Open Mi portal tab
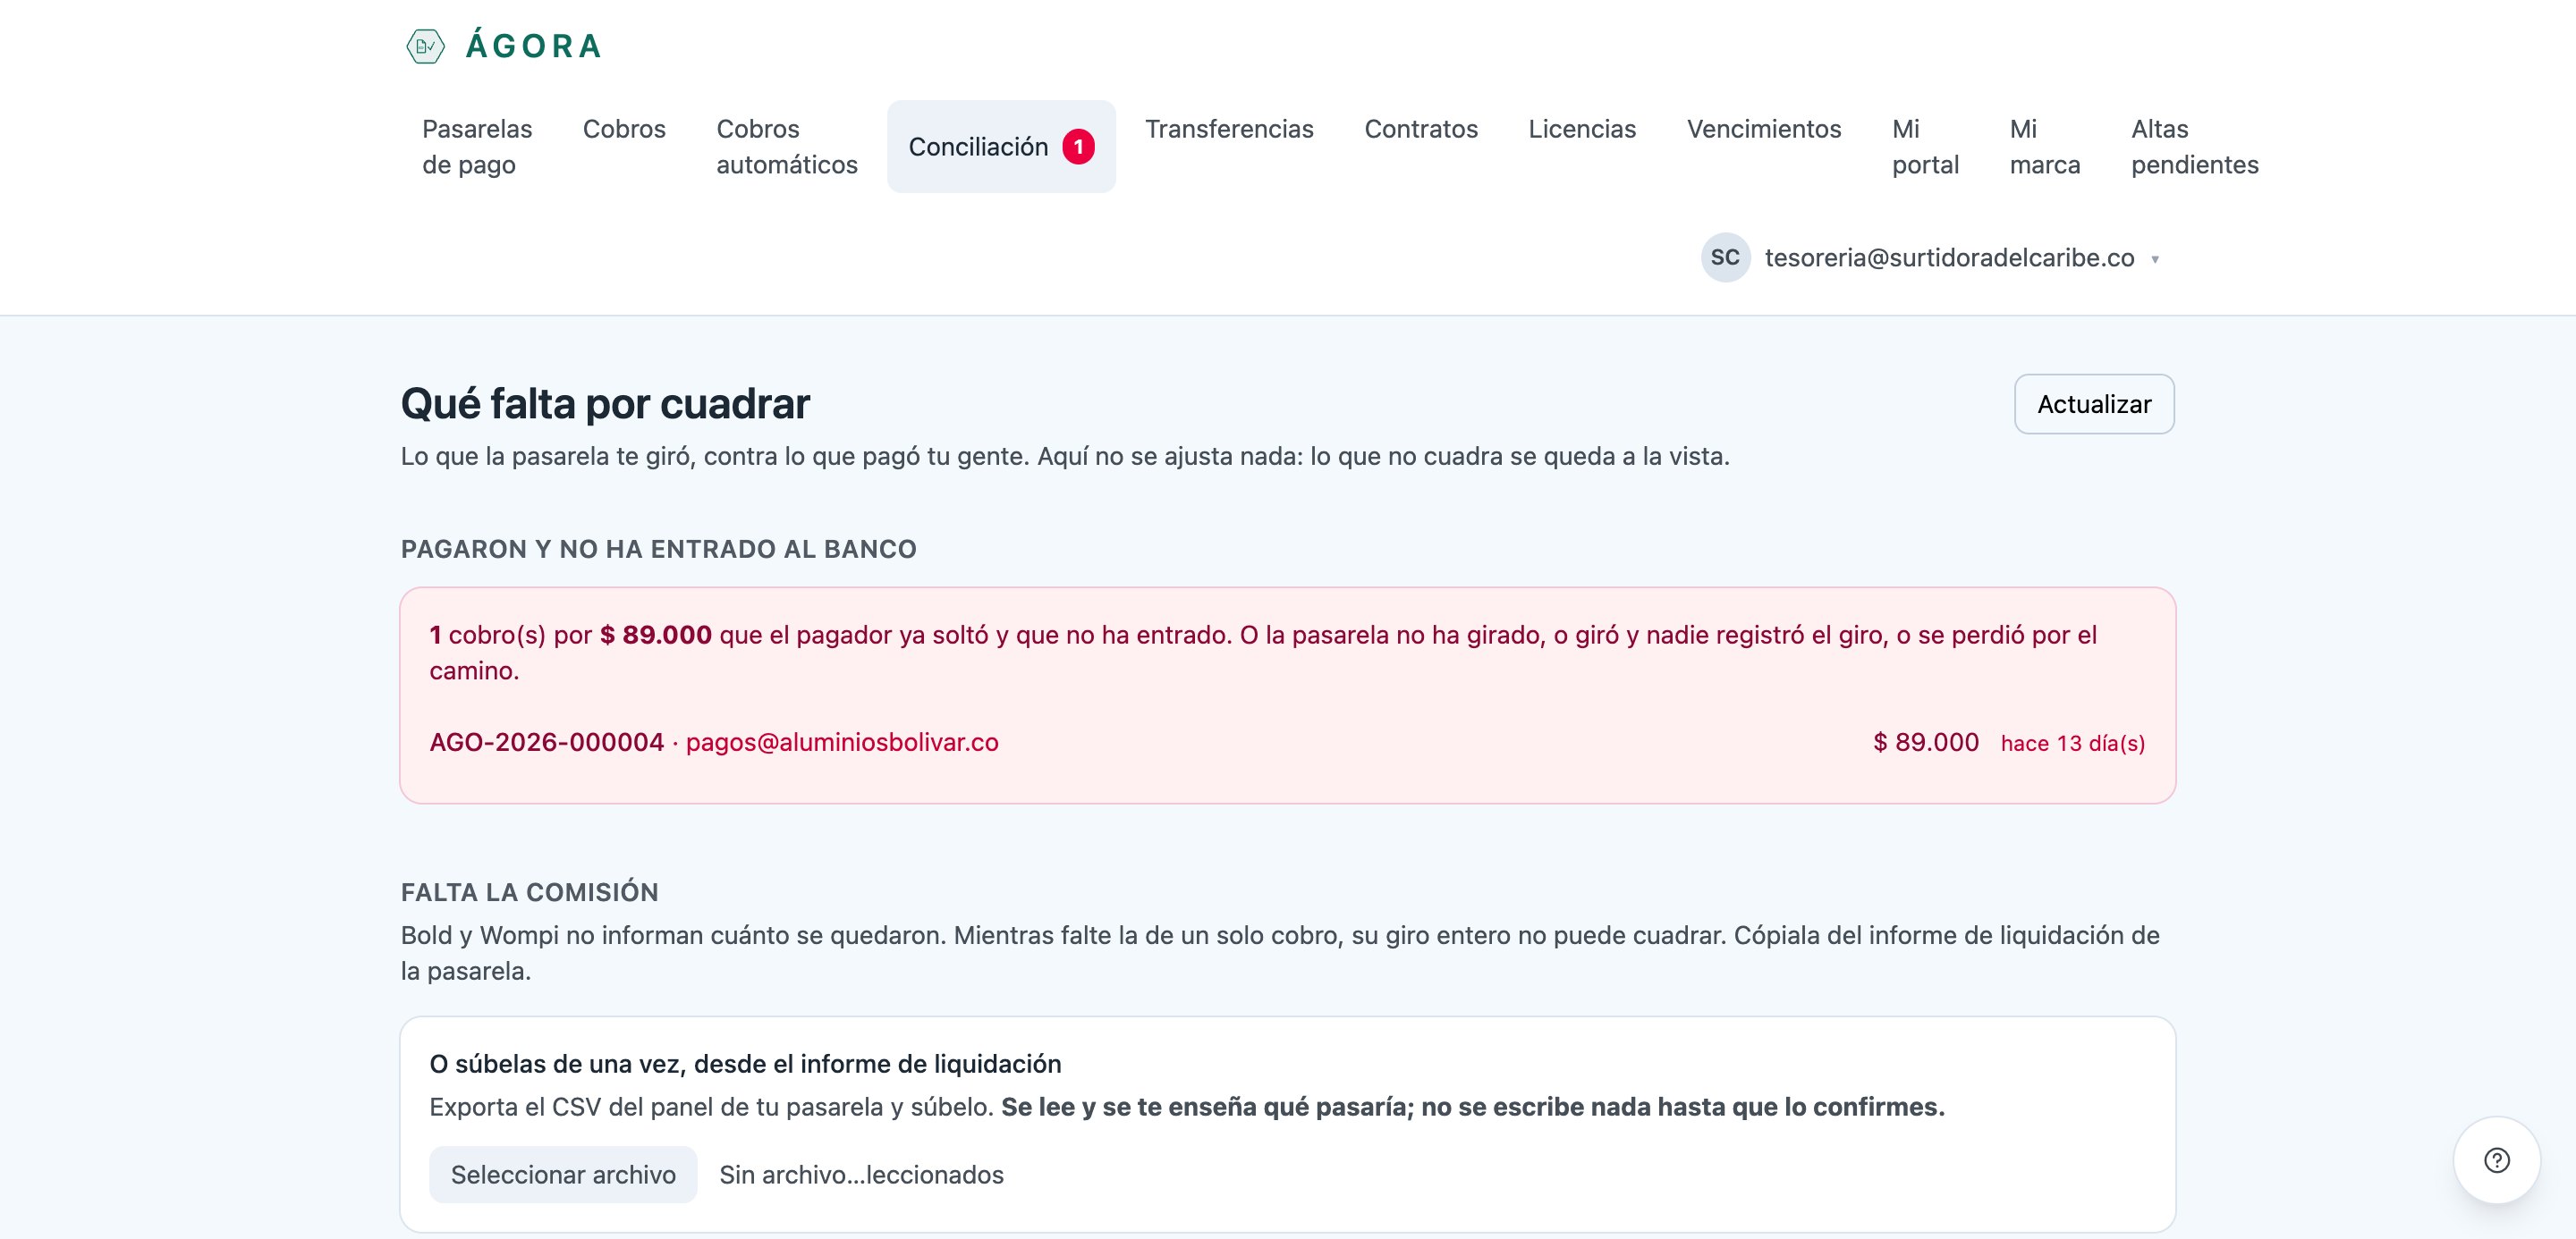2576x1239 pixels. pos(1925,147)
